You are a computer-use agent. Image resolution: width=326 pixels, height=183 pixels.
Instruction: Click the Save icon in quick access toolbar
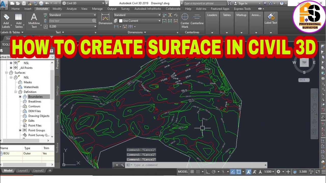24,3
